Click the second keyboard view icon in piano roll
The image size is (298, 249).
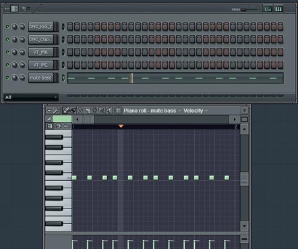point(58,126)
